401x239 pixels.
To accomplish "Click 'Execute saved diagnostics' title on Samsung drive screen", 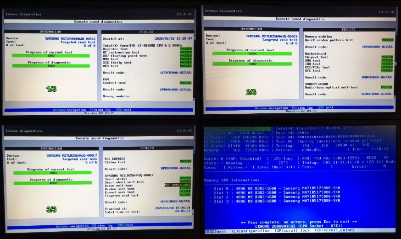I will [99, 138].
